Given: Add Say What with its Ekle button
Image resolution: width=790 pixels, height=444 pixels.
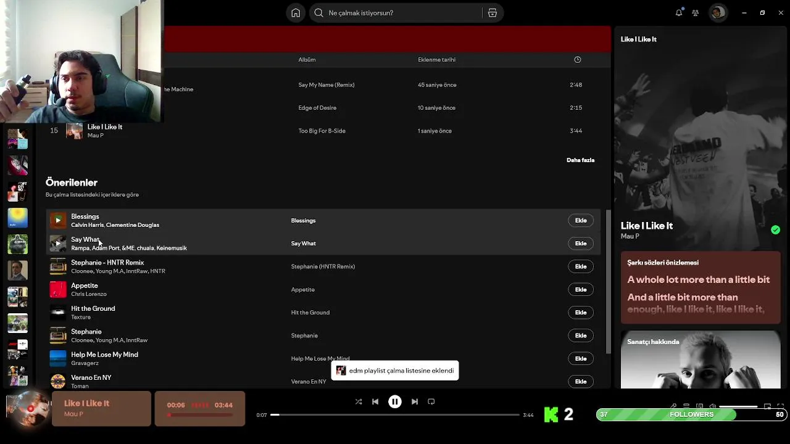Looking at the screenshot, I should pos(581,244).
